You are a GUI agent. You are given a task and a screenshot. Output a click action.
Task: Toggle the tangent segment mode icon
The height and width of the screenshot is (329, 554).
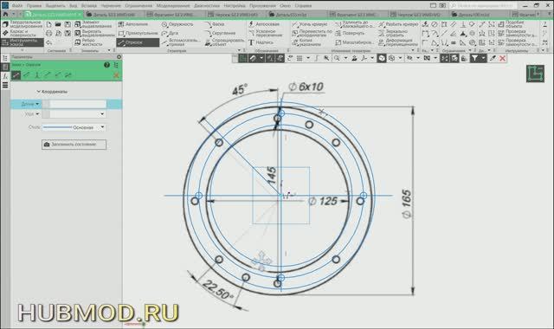point(48,75)
